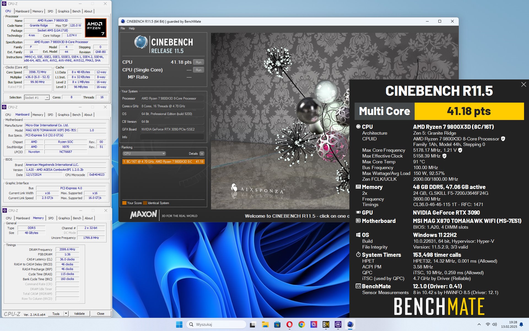
Task: Click Cinebench panel splitter handle
Action: point(209,126)
